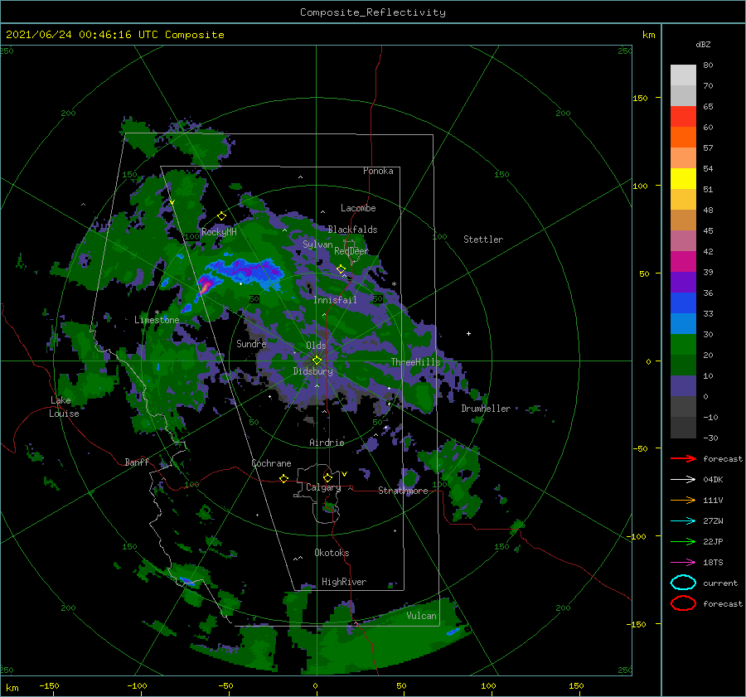Pick the cyan 27ZW arrow icon

(x=683, y=521)
